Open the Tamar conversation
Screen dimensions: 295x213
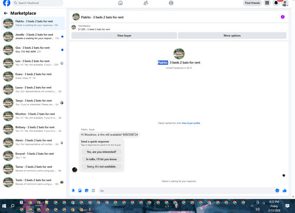pos(33,169)
